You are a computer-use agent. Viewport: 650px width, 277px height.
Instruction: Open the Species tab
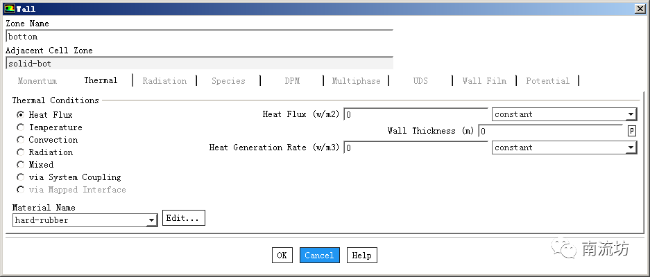coord(228,81)
